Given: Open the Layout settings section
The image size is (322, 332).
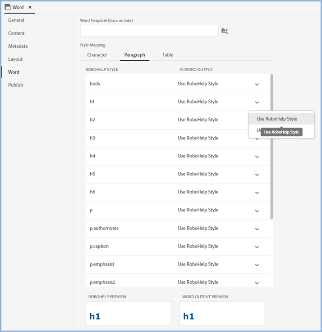Looking at the screenshot, I should point(15,59).
